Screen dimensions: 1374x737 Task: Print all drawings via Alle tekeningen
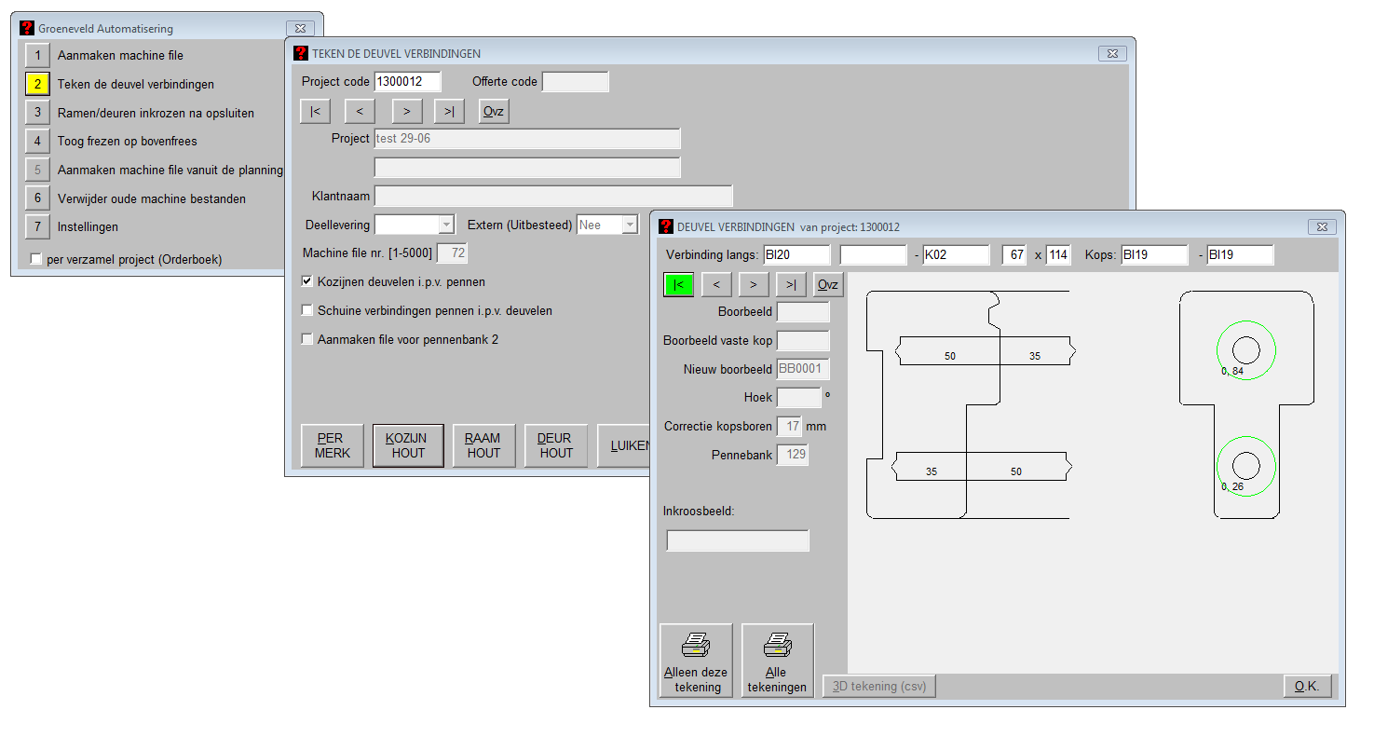click(x=777, y=661)
